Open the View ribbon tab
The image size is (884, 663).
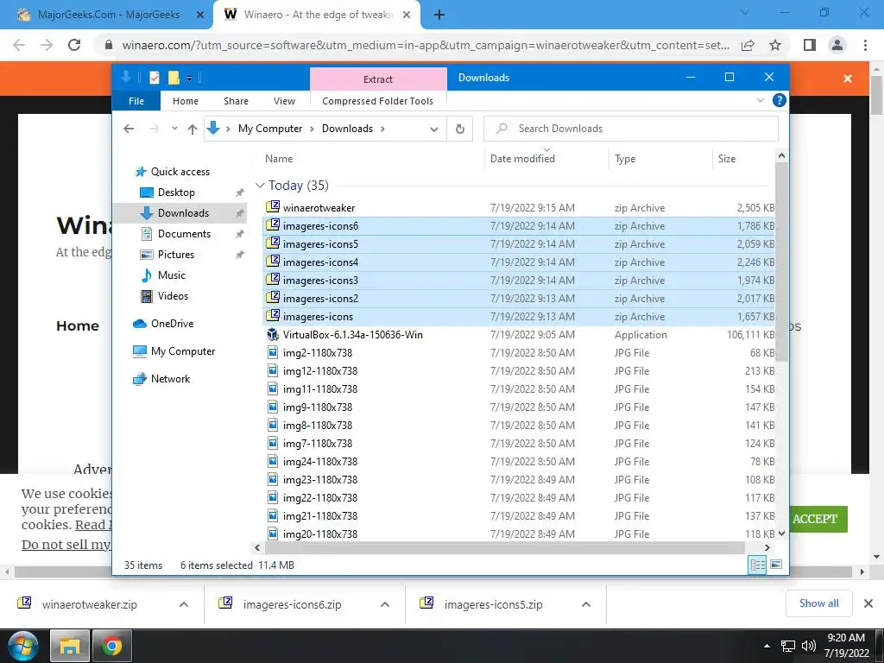pyautogui.click(x=284, y=101)
